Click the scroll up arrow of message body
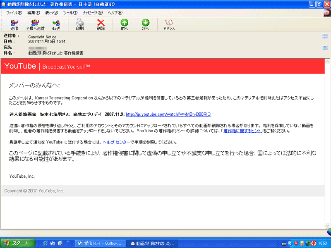 tap(327, 62)
